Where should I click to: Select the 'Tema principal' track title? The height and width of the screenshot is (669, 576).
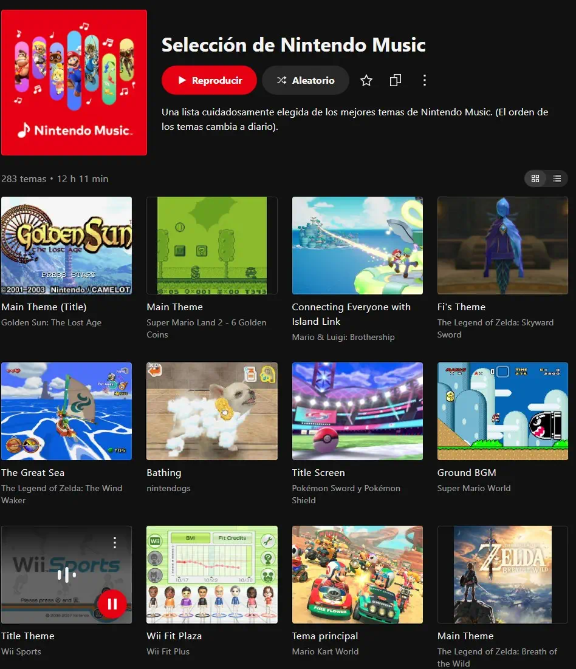(x=325, y=636)
